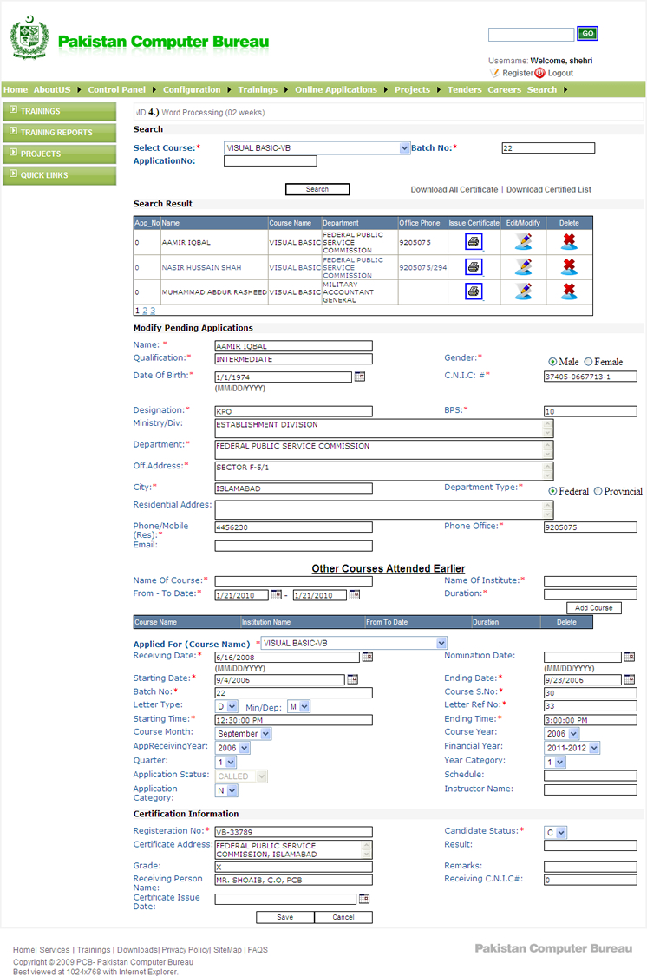
Task: Choose Provincial department type
Action: point(598,491)
